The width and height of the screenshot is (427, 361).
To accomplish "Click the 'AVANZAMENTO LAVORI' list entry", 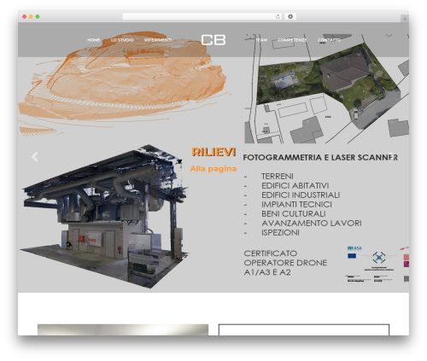I will pyautogui.click(x=312, y=223).
